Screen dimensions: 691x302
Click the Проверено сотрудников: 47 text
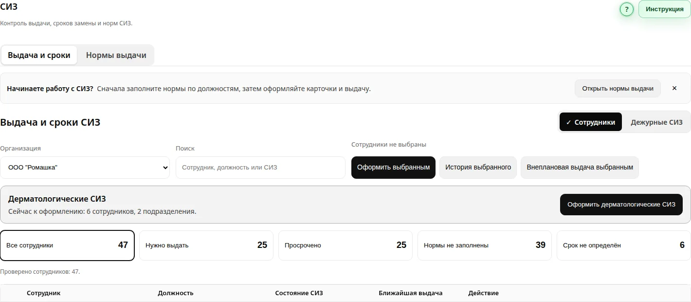pyautogui.click(x=40, y=272)
